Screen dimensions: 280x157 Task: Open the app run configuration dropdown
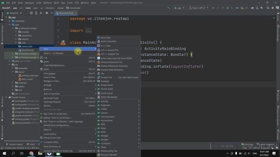179,8
